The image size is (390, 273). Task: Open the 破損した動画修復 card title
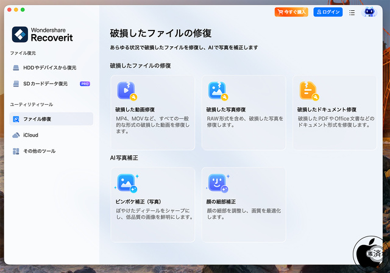tap(135, 110)
